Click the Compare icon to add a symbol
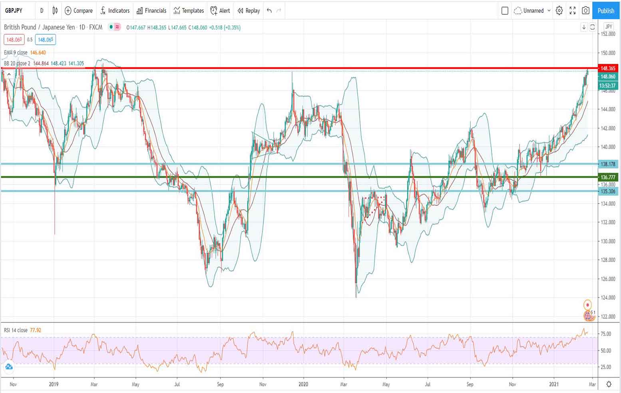This screenshot has height=393, width=621. coord(78,11)
